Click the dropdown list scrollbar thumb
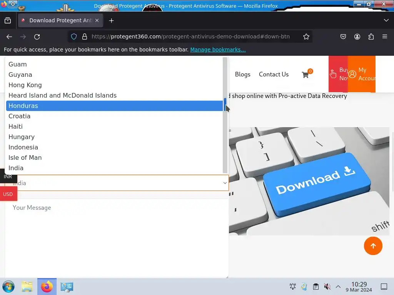Viewport: 394px width, 295px height. pyautogui.click(x=225, y=104)
